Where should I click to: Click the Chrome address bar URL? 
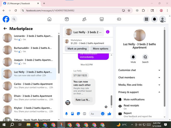pyautogui.click(x=50, y=11)
